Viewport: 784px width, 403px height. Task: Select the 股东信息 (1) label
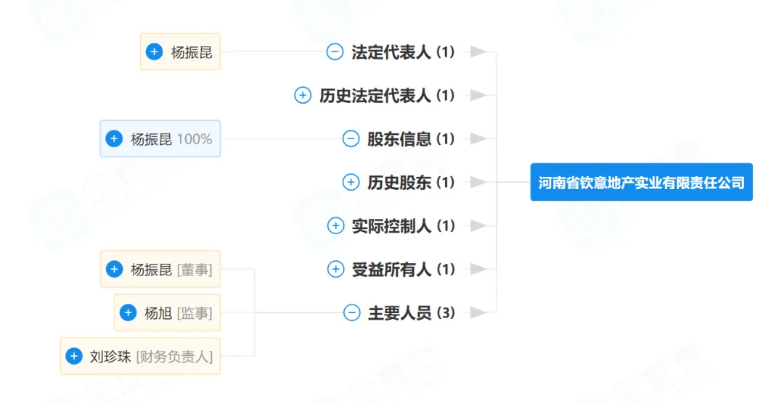coord(410,139)
